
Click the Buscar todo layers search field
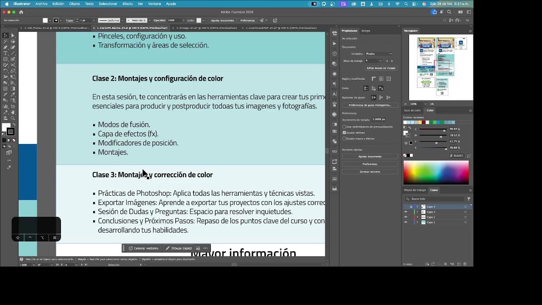point(435,199)
